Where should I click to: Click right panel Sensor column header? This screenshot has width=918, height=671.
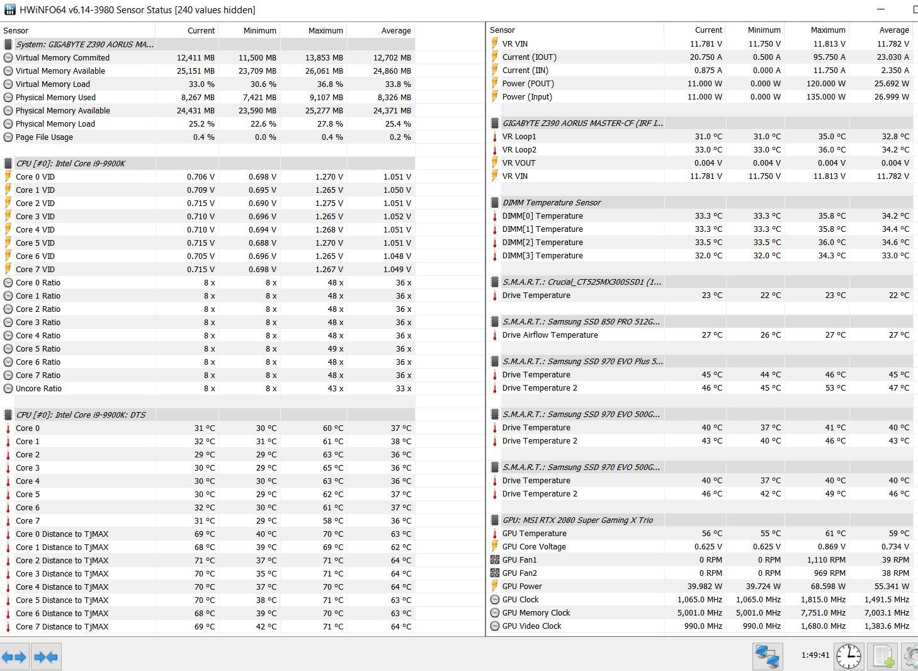(575, 30)
